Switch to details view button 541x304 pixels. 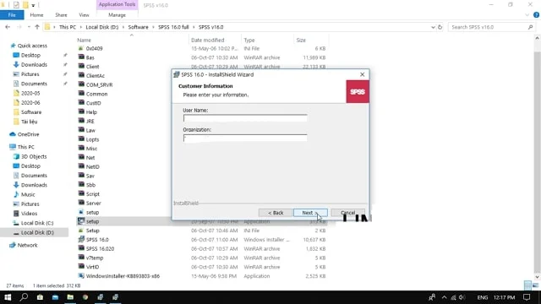click(527, 285)
